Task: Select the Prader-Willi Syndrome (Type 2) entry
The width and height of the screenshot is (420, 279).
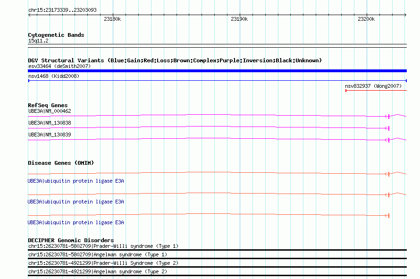Action: [x=103, y=263]
